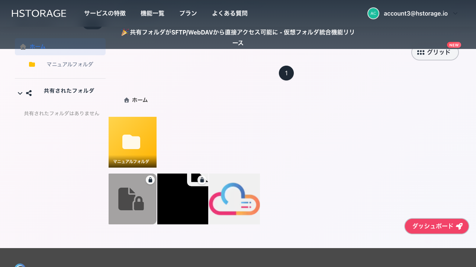Open the black thumbnail file

point(183,199)
